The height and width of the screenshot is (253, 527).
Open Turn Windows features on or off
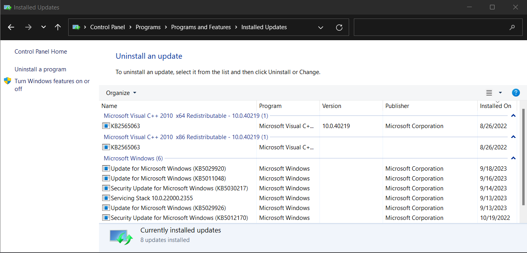point(52,85)
